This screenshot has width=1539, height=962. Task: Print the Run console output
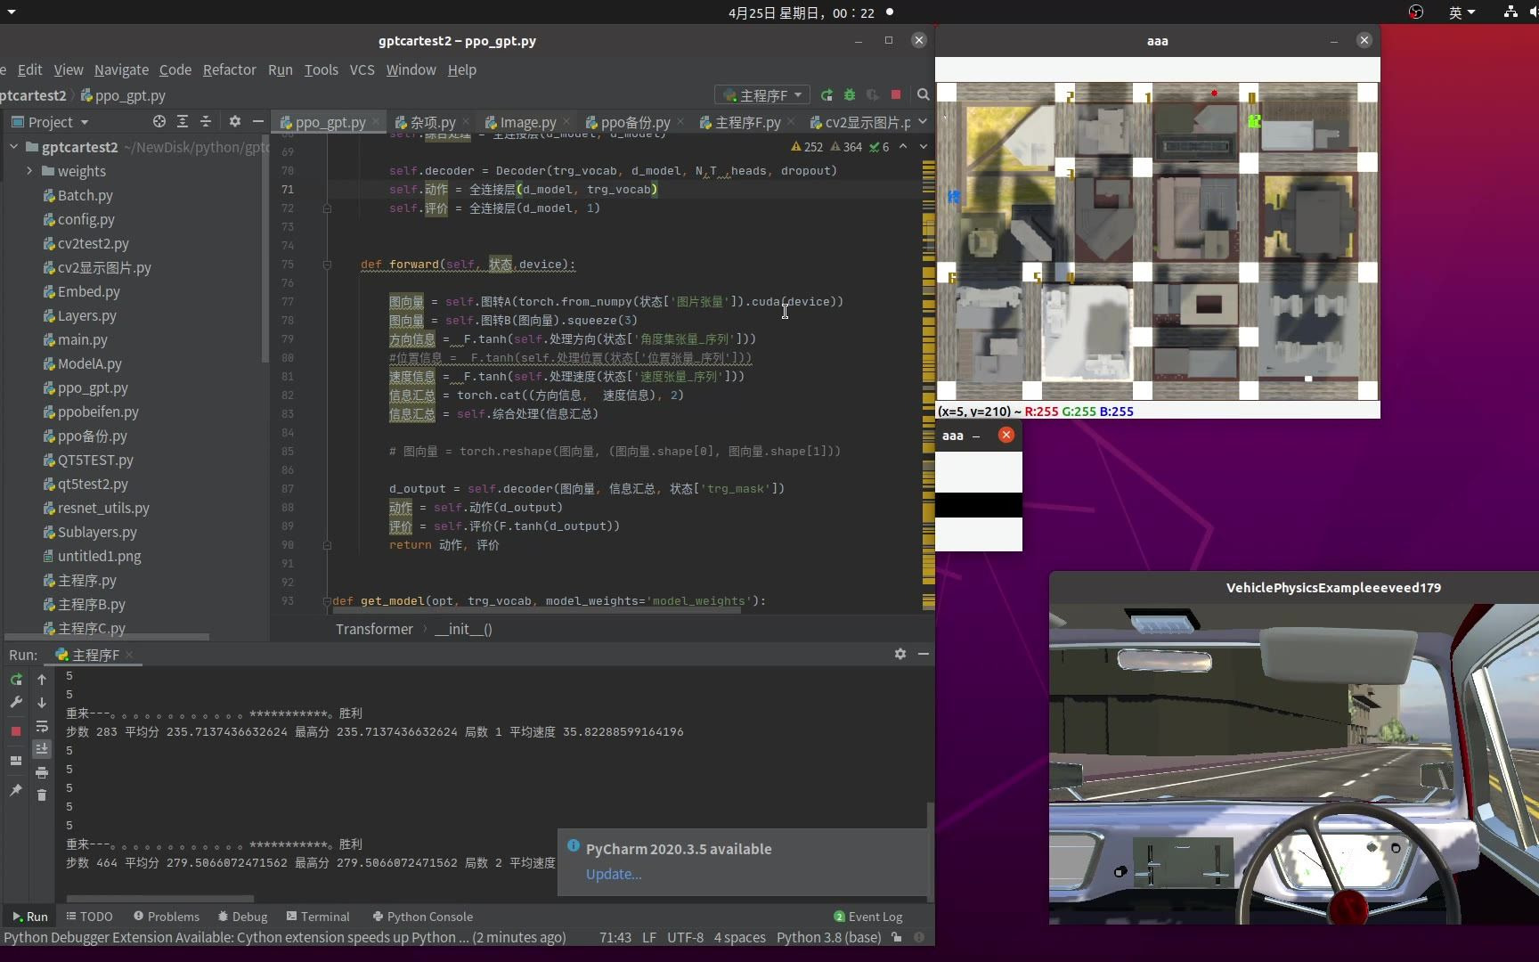point(42,772)
